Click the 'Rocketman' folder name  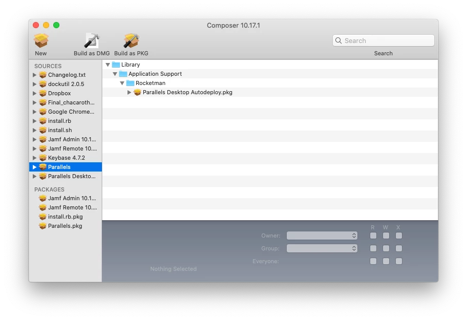151,83
